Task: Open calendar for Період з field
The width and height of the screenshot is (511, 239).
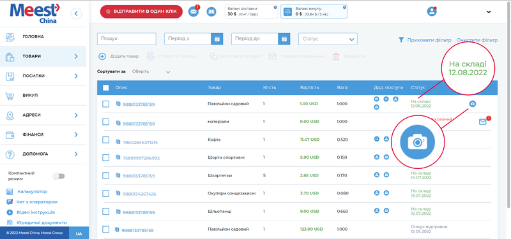Action: (x=217, y=39)
